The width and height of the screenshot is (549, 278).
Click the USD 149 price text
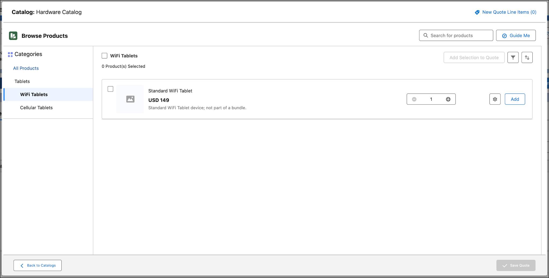(159, 100)
